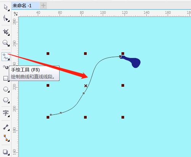Image resolution: width=191 pixels, height=157 pixels.
Task: Select the Pick tool arrow
Action: point(6,7)
